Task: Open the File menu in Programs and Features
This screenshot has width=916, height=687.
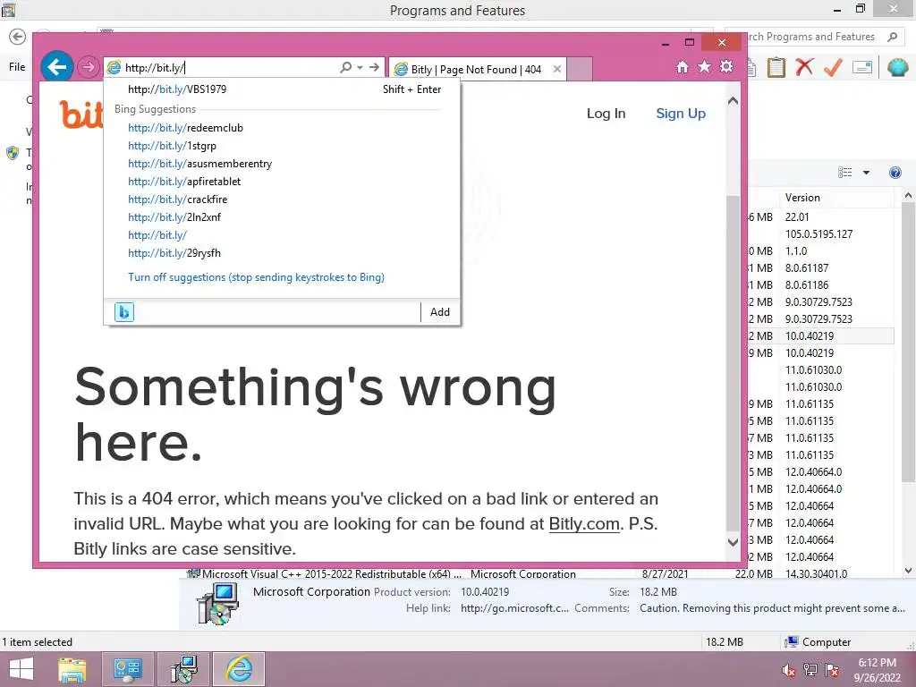Action: click(17, 67)
